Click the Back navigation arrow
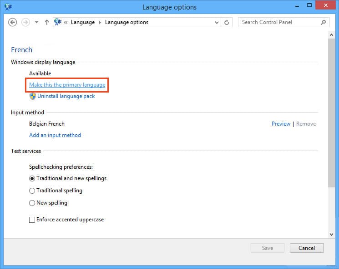This screenshot has width=339, height=269. (13, 22)
